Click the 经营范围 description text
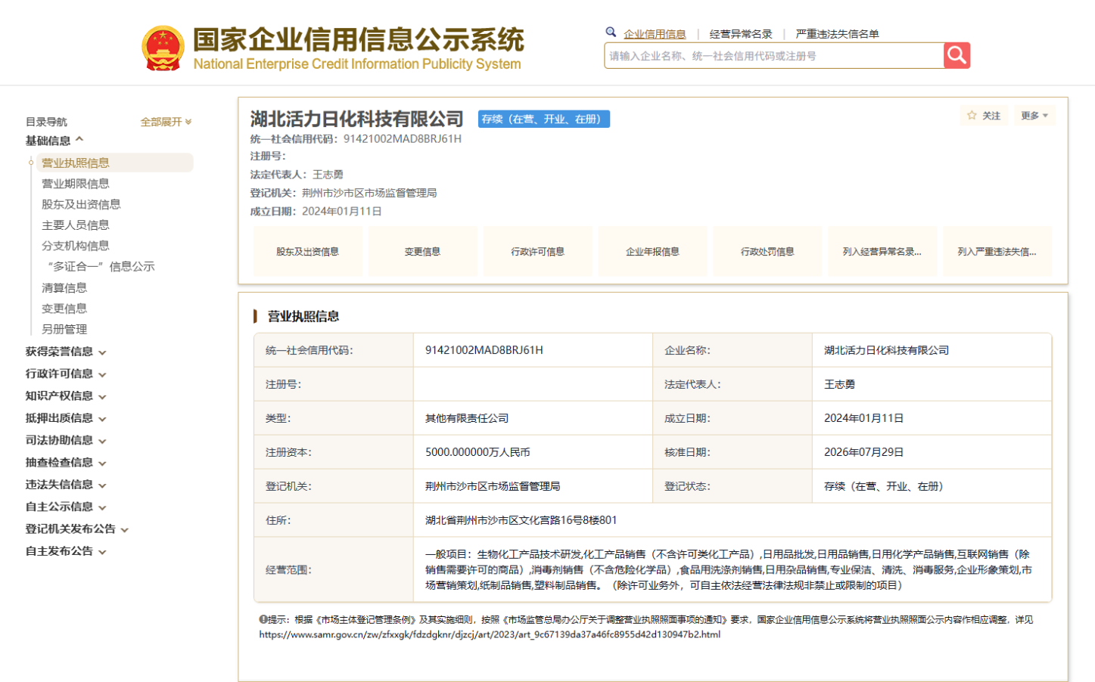Screen dimensions: 1095x682 click(x=729, y=570)
